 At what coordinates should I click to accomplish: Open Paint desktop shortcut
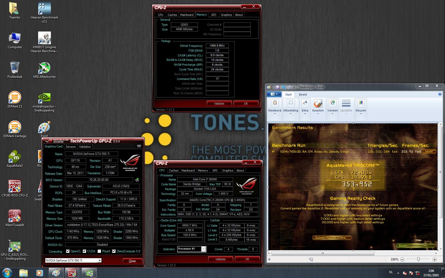point(44,129)
